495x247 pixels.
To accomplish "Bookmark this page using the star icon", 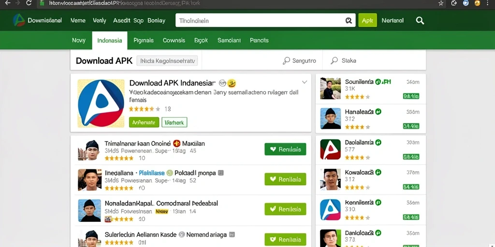I will [441, 3].
